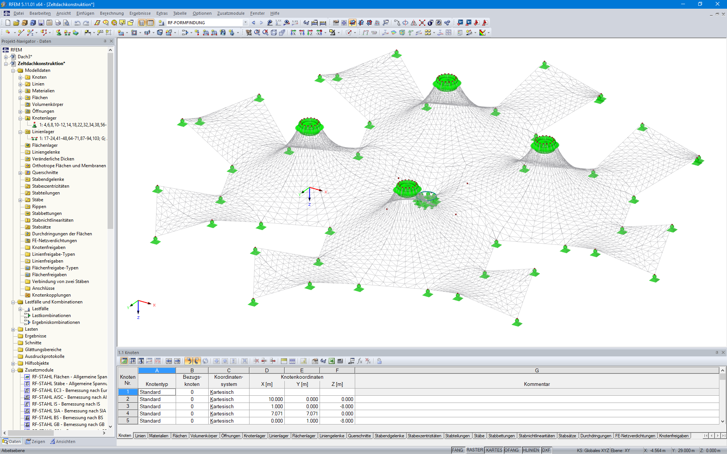
Task: Click the Save diskette icon
Action: pos(41,23)
